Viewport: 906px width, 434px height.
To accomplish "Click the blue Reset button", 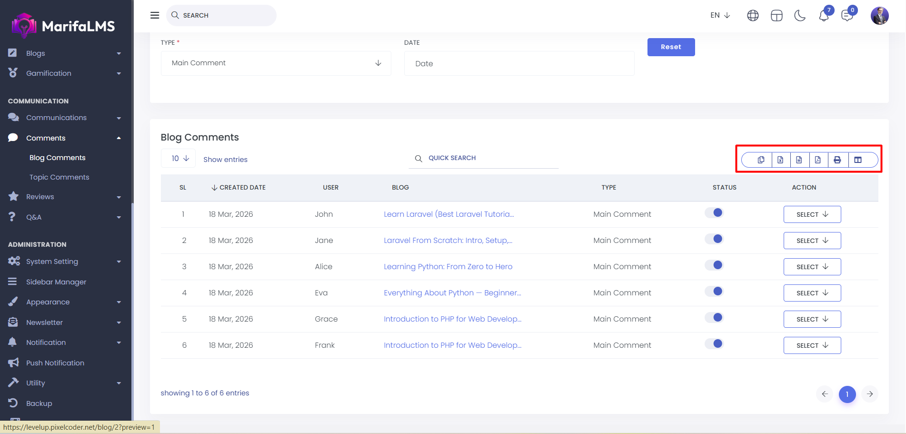I will 671,47.
